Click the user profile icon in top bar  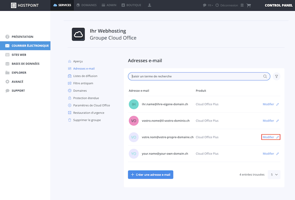149,5
